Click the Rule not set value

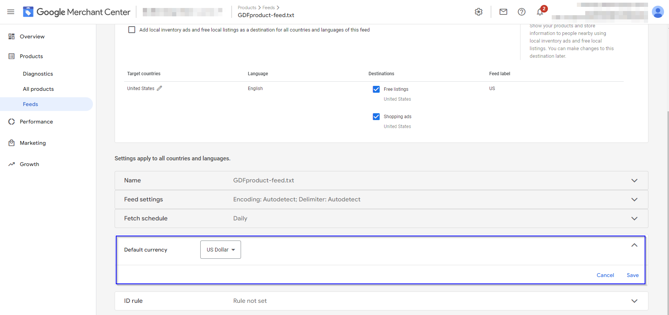[250, 301]
